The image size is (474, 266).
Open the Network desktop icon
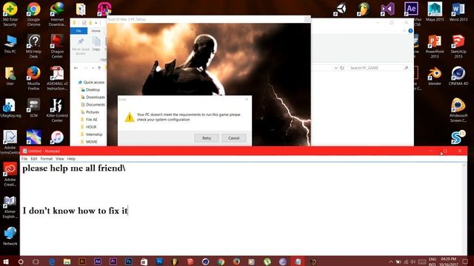10,236
